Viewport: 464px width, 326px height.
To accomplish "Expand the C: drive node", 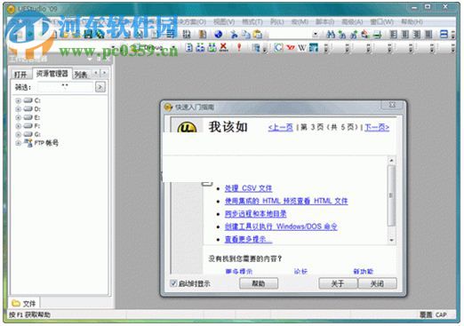I will click(x=18, y=100).
